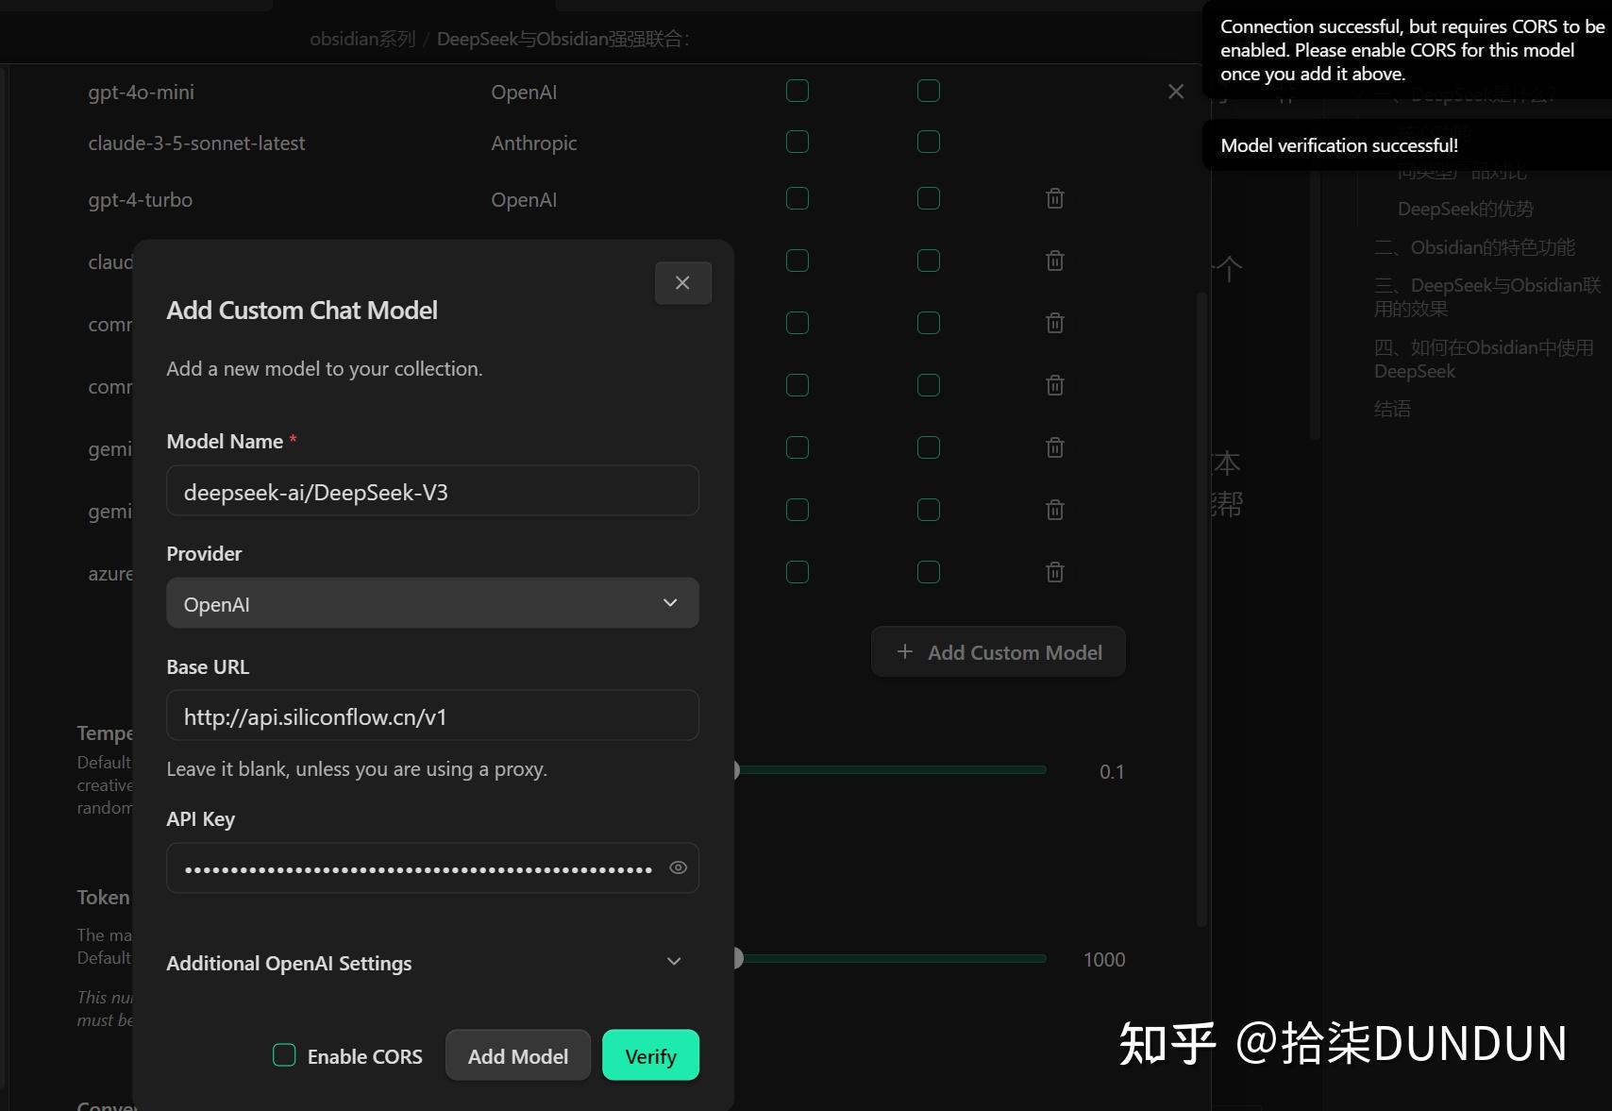Check the second checkbox for claude-3-5-sonnet-latest
This screenshot has height=1111, width=1612.
(x=927, y=142)
